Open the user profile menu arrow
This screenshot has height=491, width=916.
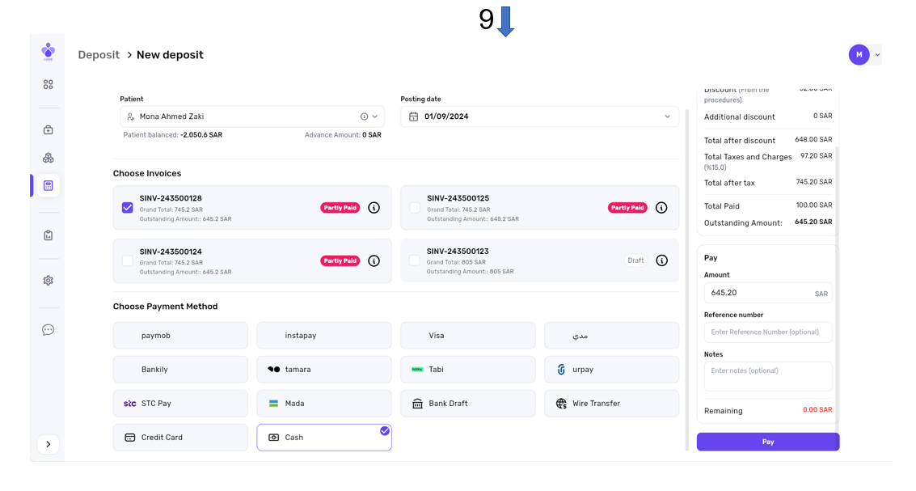click(877, 55)
